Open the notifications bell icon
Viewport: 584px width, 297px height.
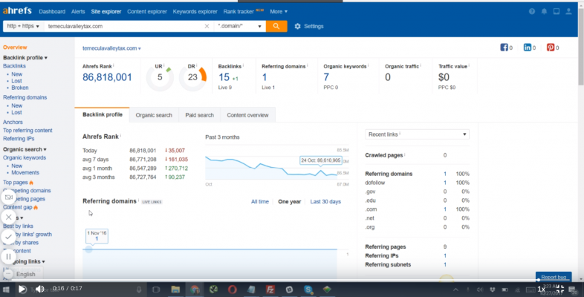[544, 12]
